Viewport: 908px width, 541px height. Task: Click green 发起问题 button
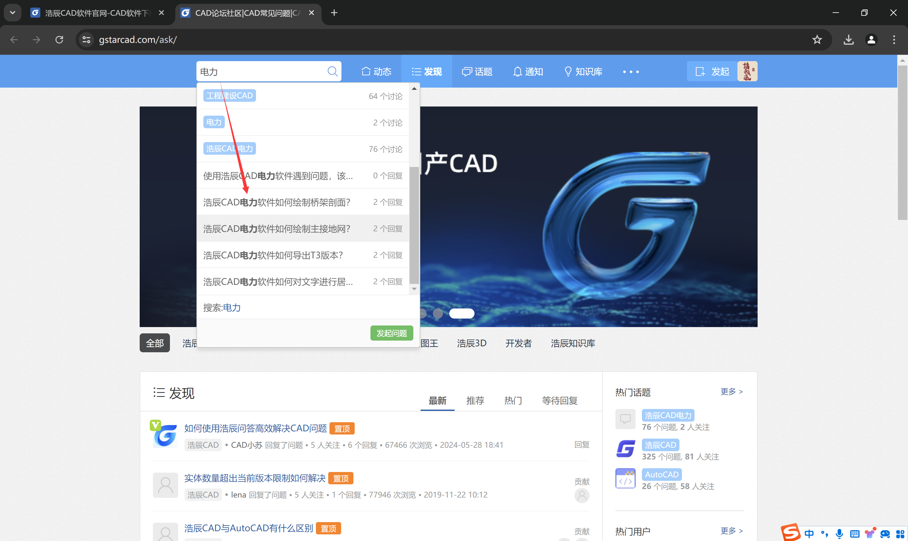391,333
